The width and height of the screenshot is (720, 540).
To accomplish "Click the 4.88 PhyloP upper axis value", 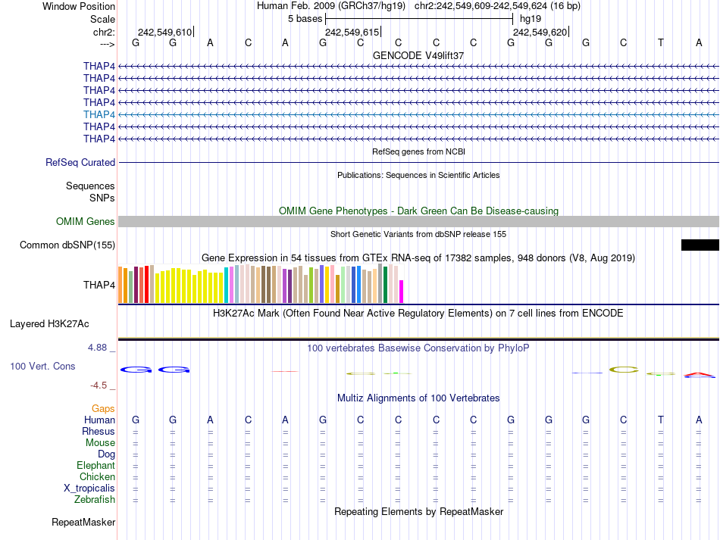I will click(97, 348).
